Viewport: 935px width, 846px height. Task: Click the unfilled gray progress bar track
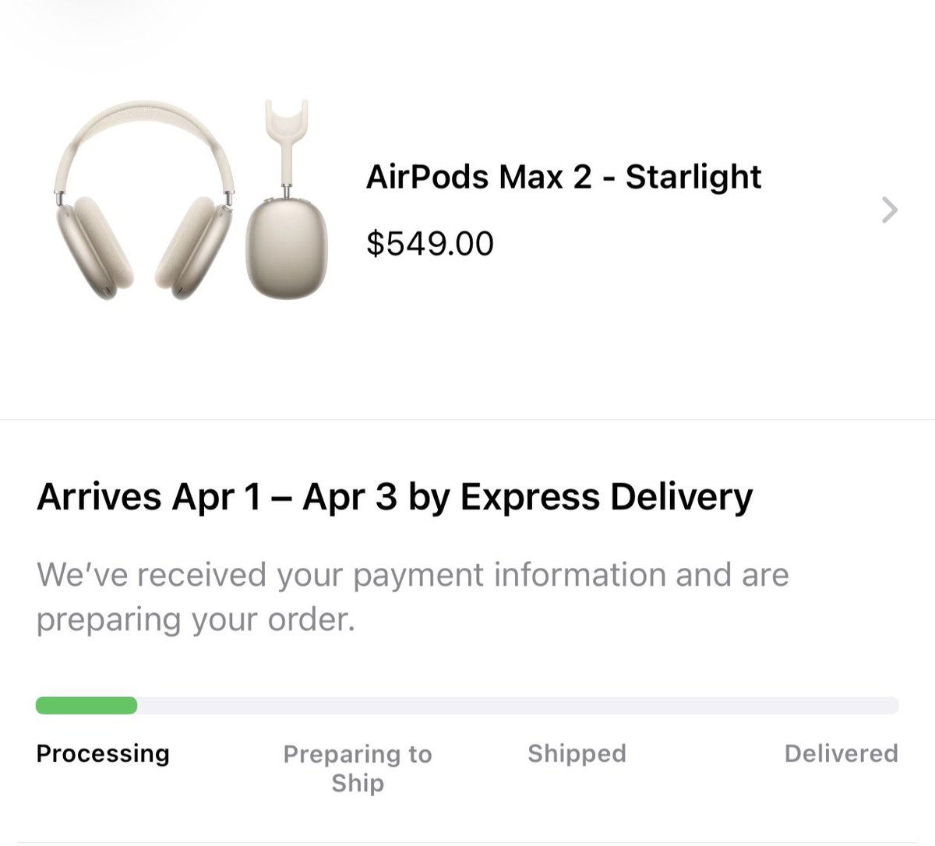[x=514, y=706]
